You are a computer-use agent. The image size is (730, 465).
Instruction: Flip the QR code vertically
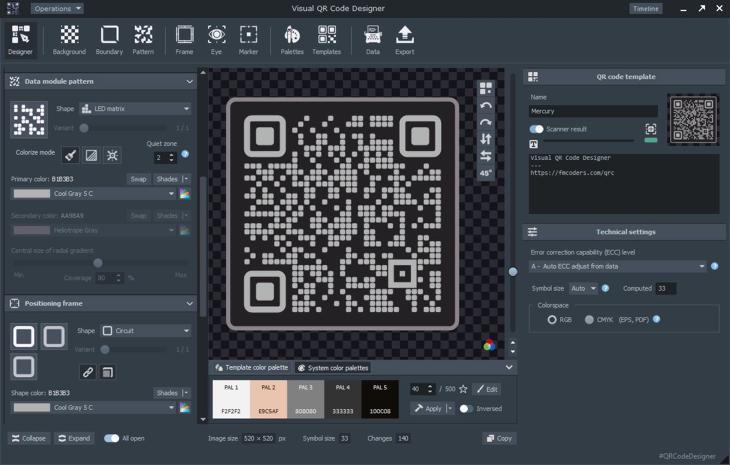[486, 139]
